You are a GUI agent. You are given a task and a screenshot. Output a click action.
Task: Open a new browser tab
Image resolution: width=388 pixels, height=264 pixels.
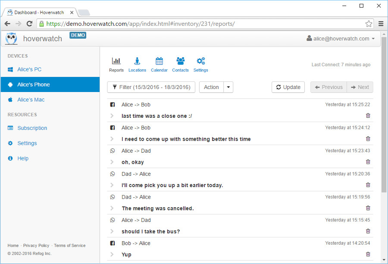[84, 12]
